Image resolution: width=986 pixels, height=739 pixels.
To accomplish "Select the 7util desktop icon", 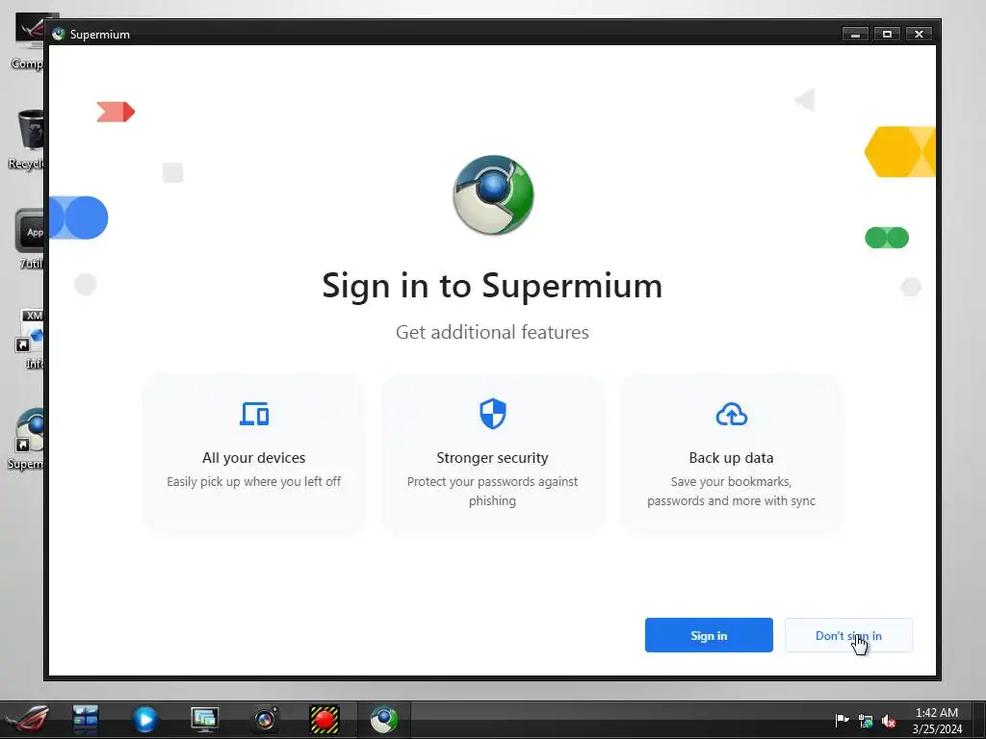I will pos(29,239).
